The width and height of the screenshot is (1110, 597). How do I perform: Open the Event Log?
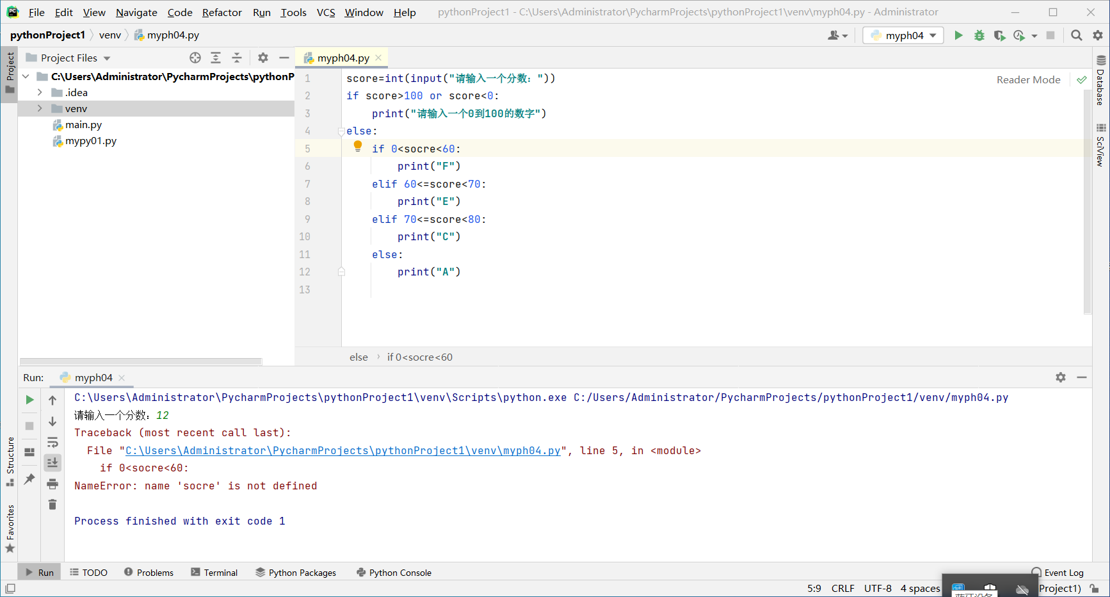coord(1058,572)
